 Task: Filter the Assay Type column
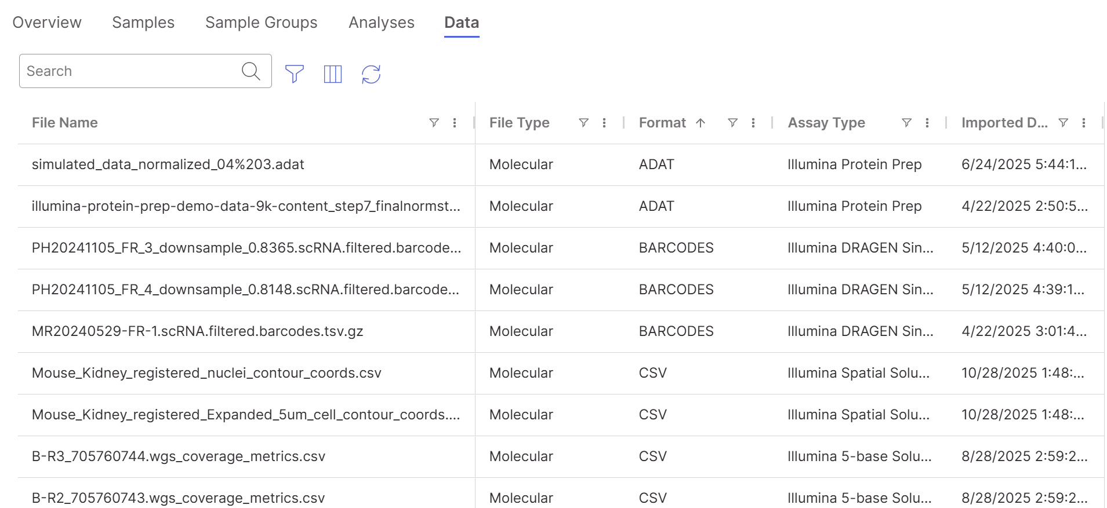point(906,123)
